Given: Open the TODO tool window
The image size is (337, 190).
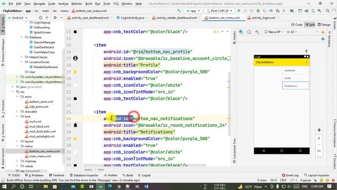Looking at the screenshot, I should pos(14,175).
